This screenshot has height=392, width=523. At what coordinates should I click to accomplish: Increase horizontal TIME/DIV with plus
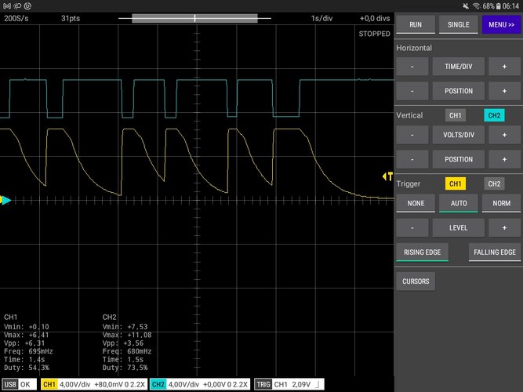tap(504, 67)
